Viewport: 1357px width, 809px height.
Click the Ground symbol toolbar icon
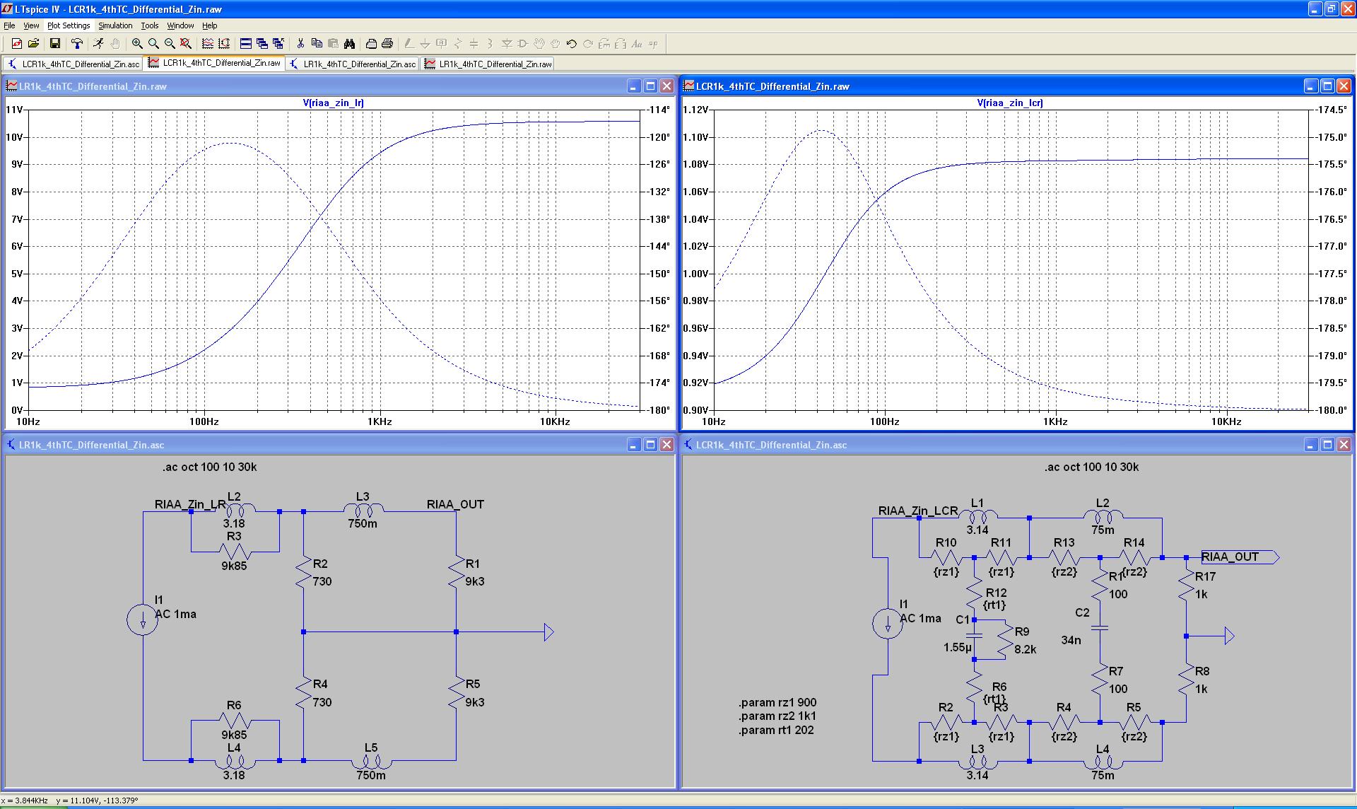tap(425, 44)
